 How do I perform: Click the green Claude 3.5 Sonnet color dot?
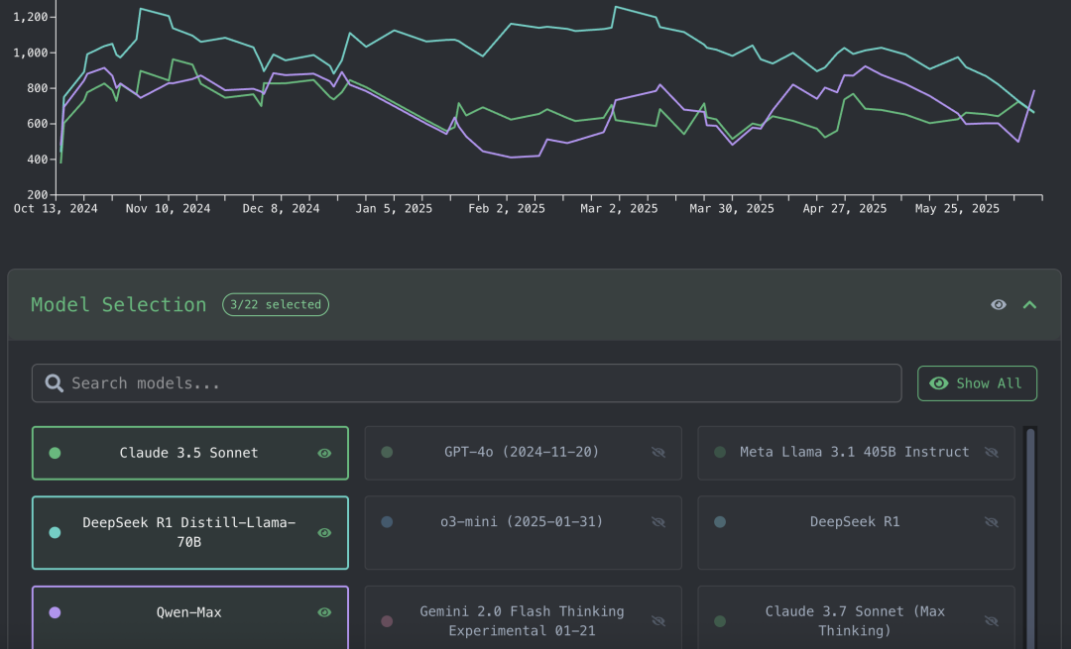click(x=56, y=453)
